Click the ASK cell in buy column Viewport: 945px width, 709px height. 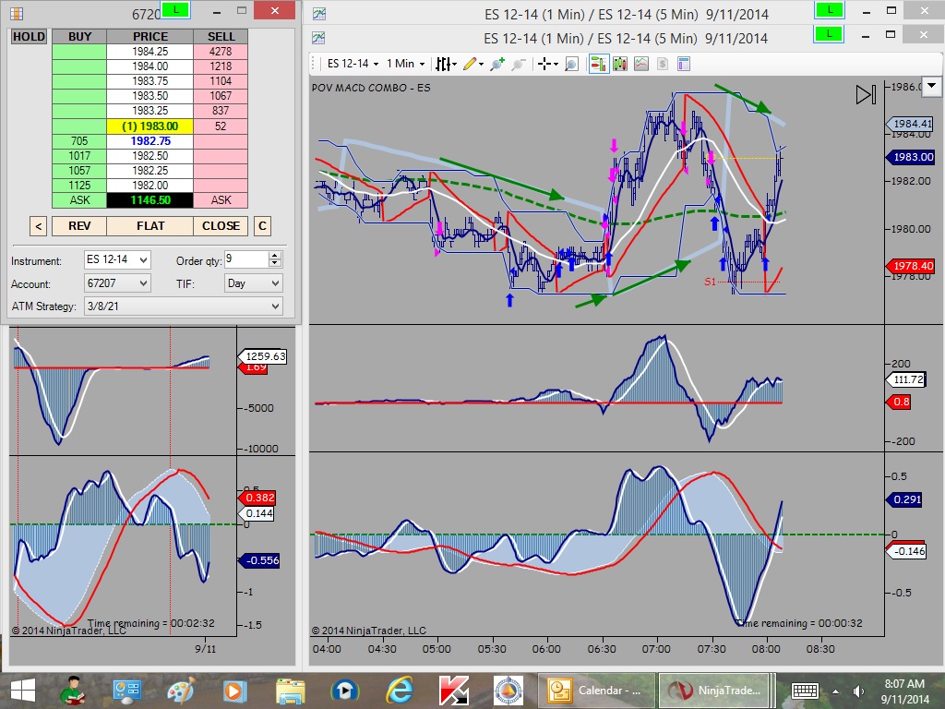coord(79,200)
